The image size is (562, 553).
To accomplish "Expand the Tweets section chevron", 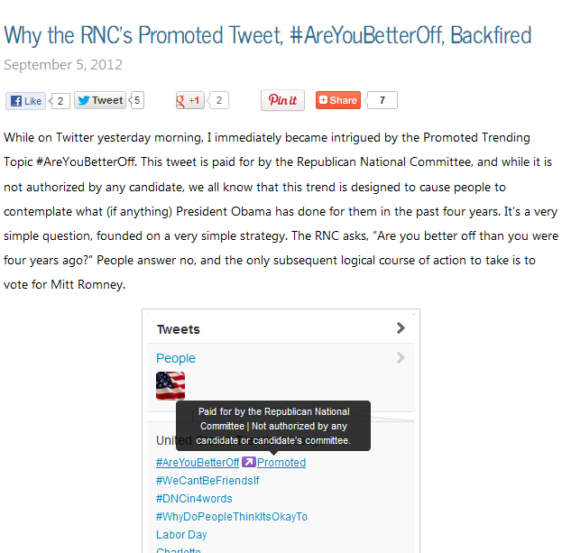I will click(401, 328).
